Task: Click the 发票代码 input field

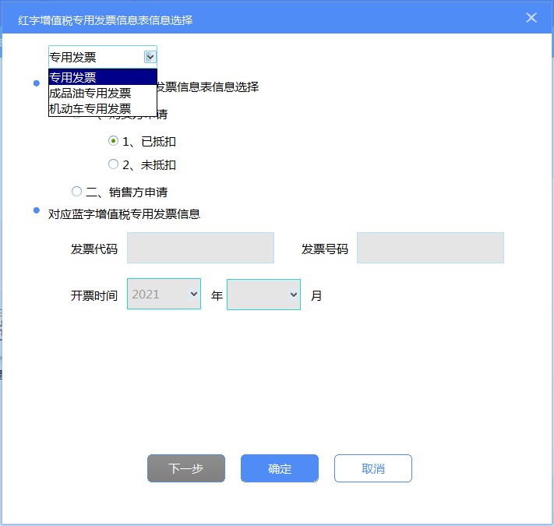Action: pos(200,248)
